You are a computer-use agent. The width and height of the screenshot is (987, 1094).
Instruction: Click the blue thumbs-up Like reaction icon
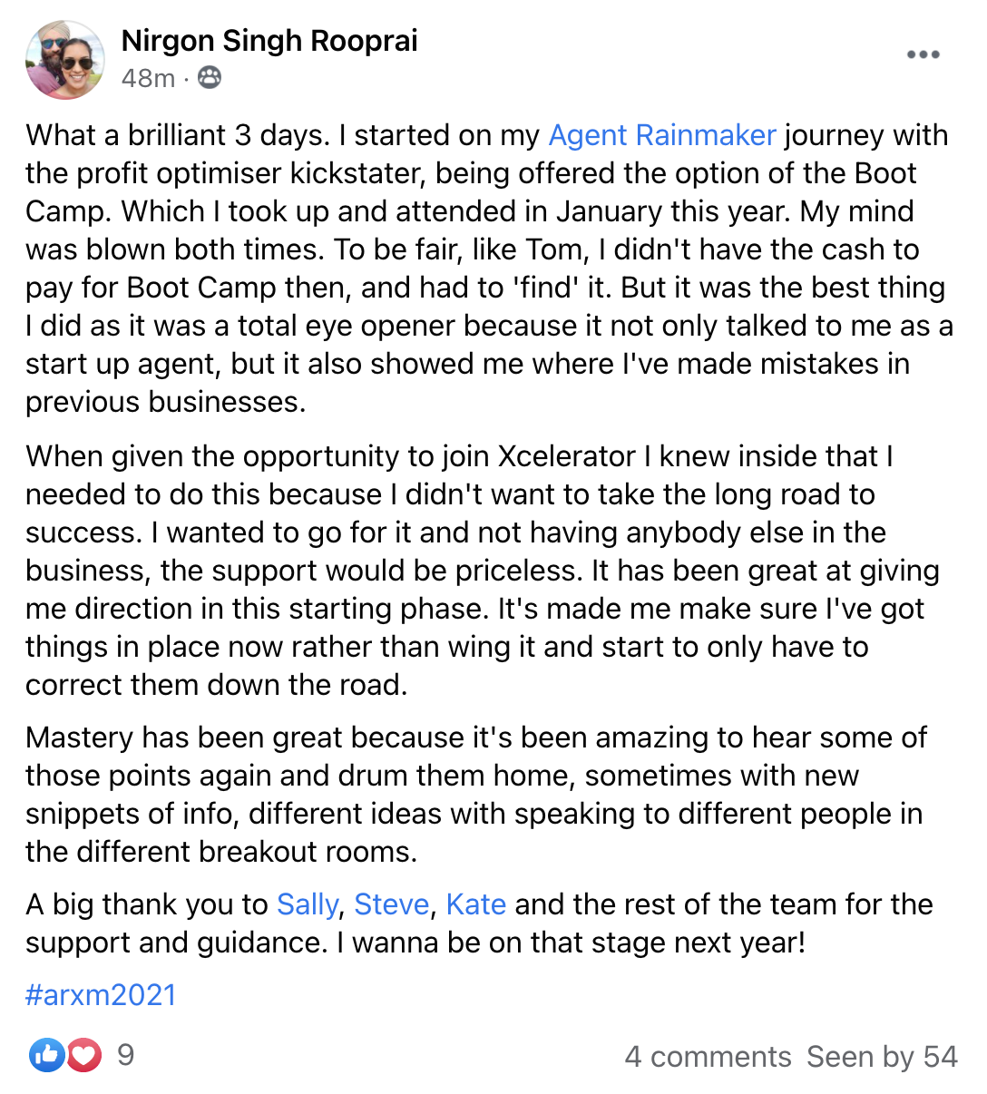coord(45,1055)
